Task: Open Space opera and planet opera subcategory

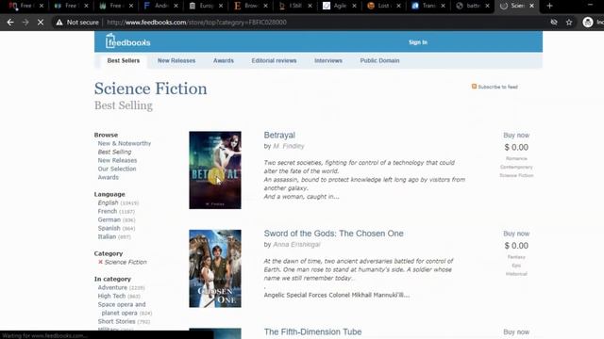Action: (122, 309)
